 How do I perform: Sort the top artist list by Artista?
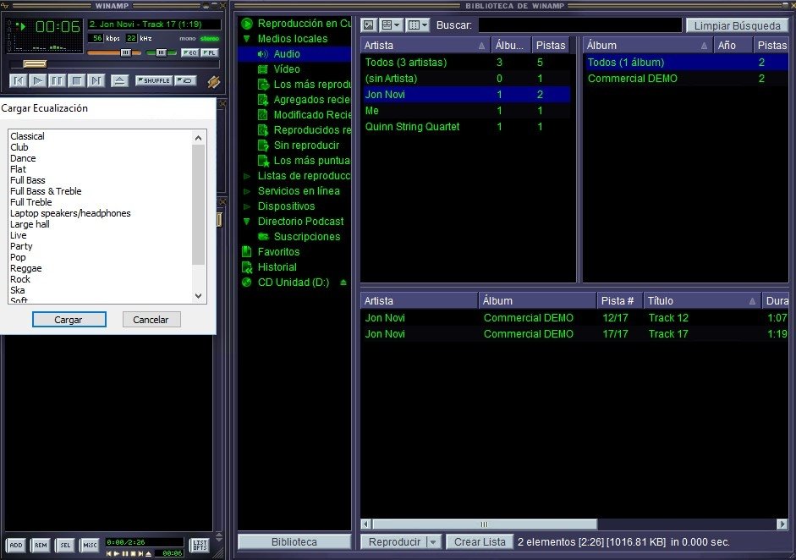point(425,45)
